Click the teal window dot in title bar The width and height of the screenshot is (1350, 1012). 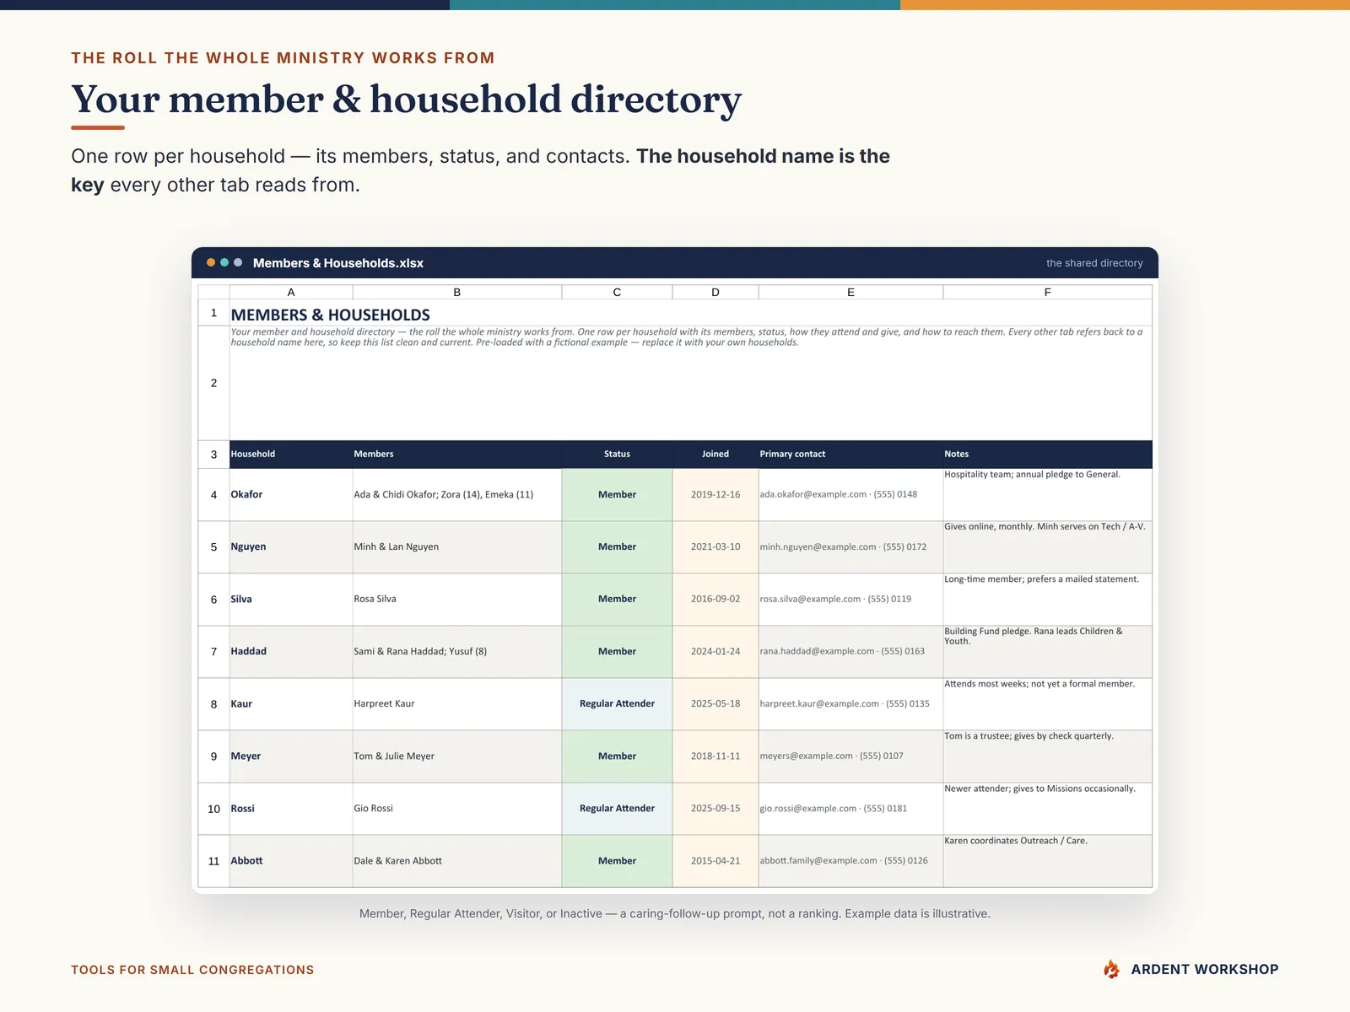point(224,262)
